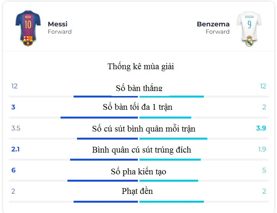Viewport: 277px width, 213px height.
Task: Click Messi's max goals value 3
Action: coord(13,107)
